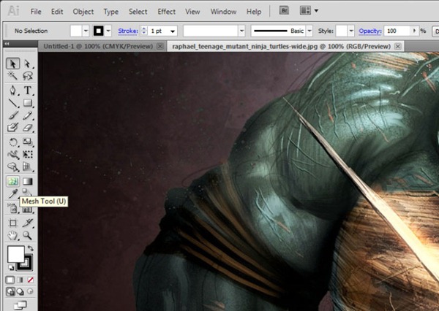Image resolution: width=439 pixels, height=311 pixels.
Task: Choose the Rectangle tool
Action: coord(28,103)
